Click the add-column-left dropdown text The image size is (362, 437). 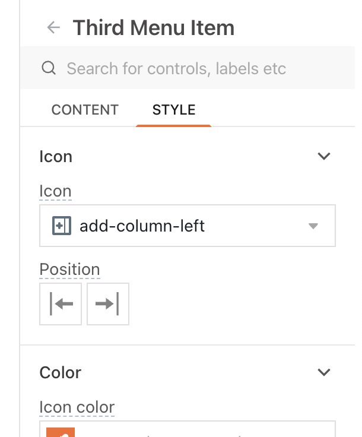tap(142, 226)
